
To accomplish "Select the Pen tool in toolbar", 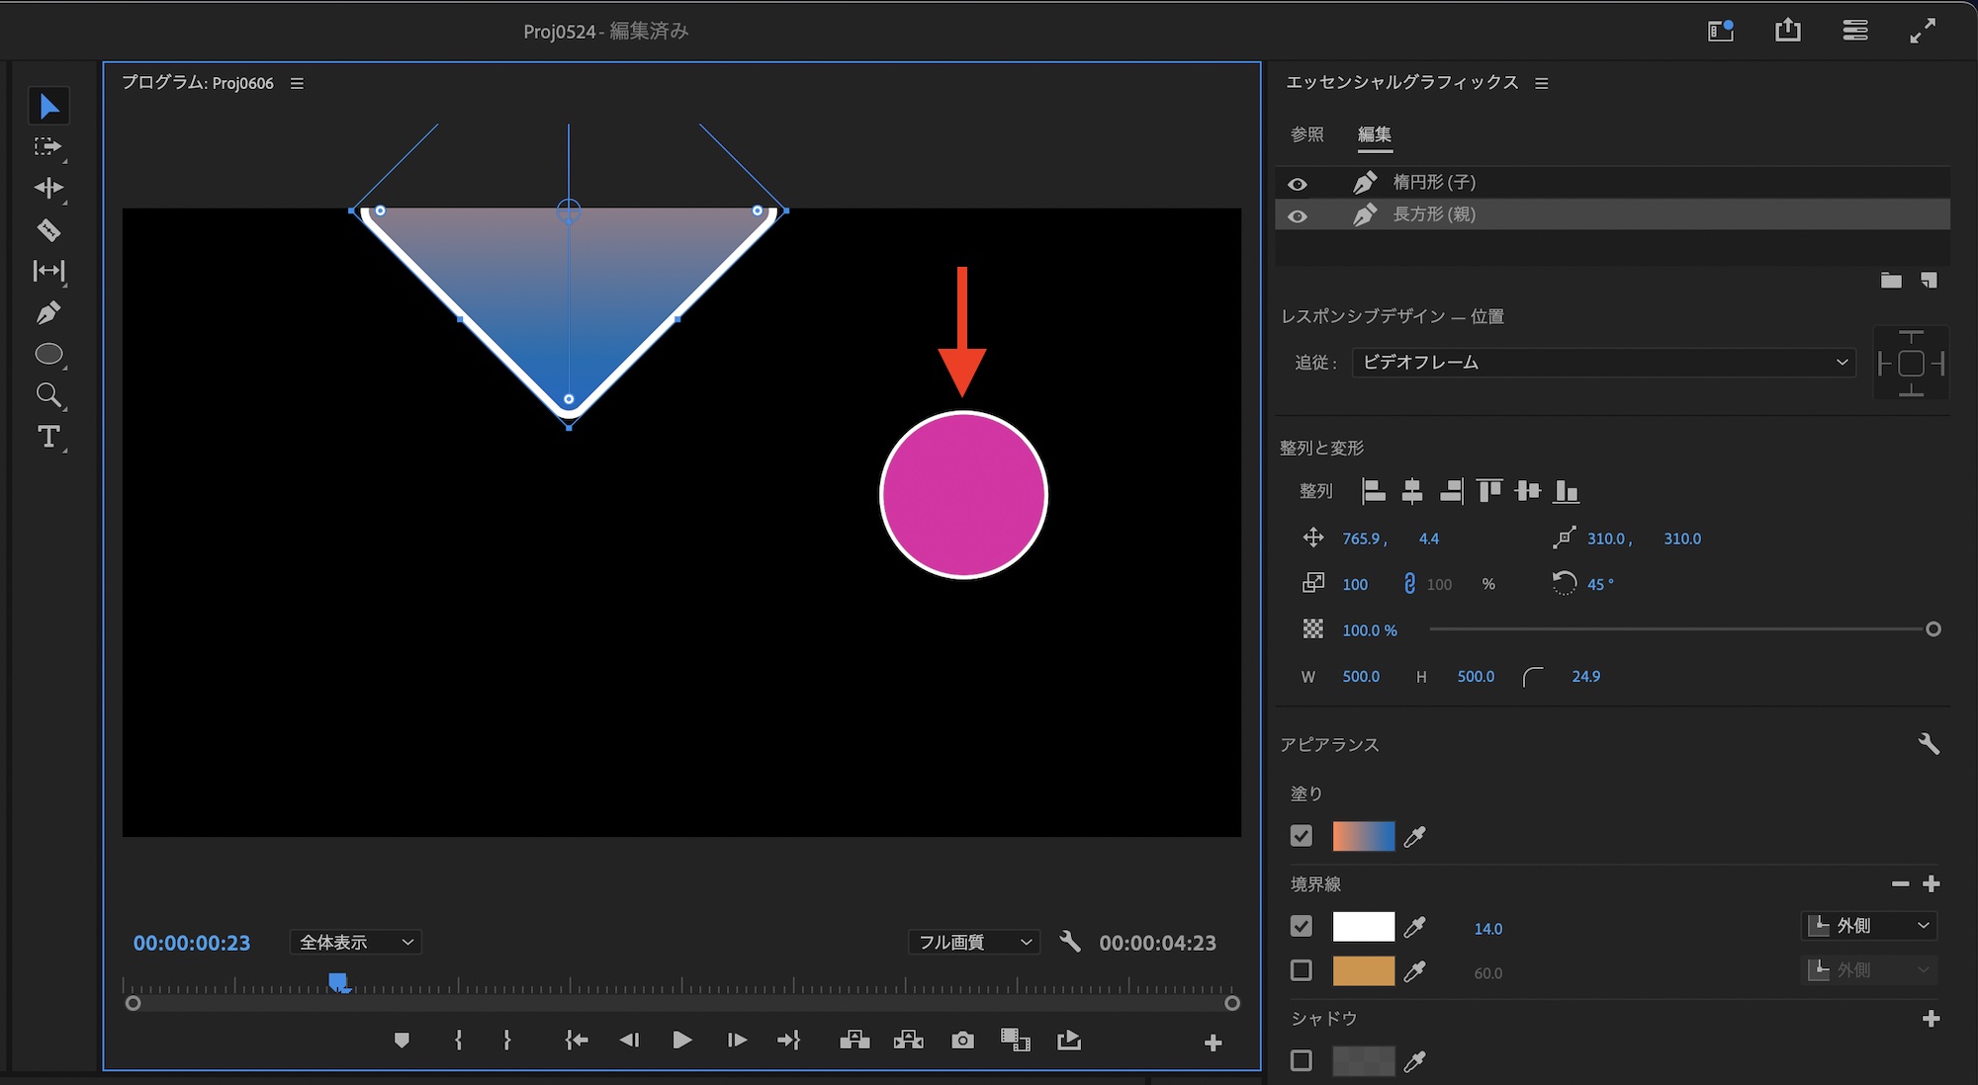I will coord(48,313).
